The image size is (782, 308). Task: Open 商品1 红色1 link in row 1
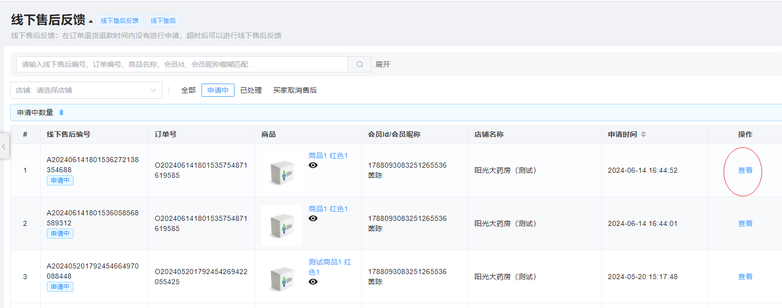point(328,156)
